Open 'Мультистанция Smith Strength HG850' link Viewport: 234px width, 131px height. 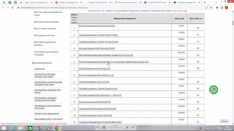coord(97,48)
